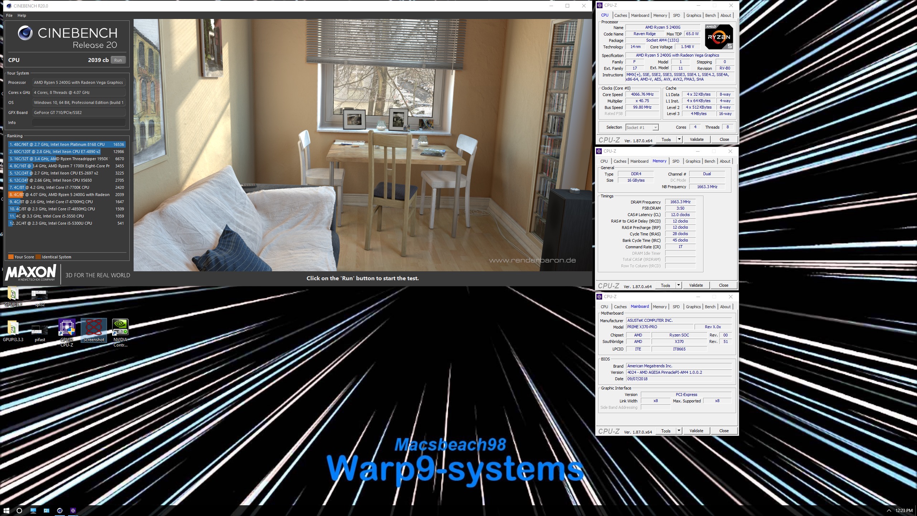
Task: Open the Help menu in Cinebench
Action: pos(22,15)
